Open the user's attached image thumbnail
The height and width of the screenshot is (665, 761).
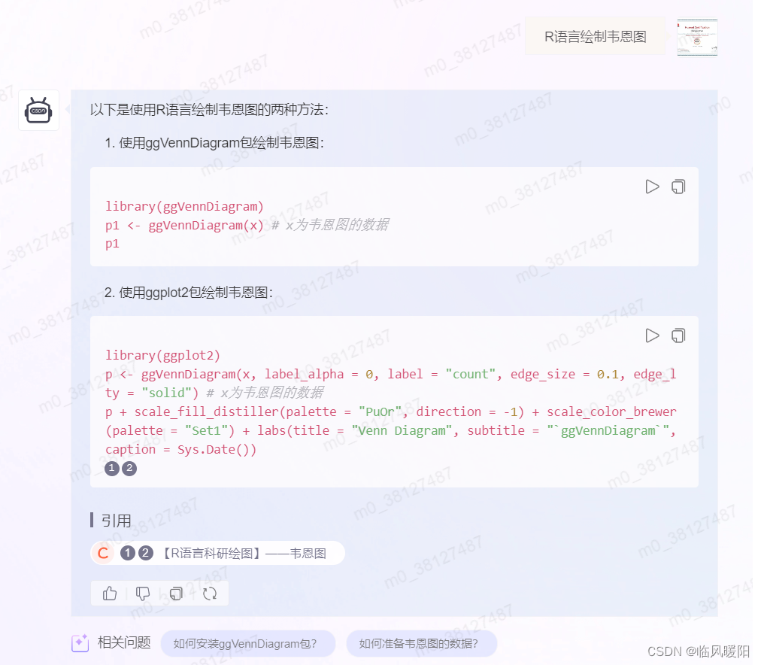696,37
